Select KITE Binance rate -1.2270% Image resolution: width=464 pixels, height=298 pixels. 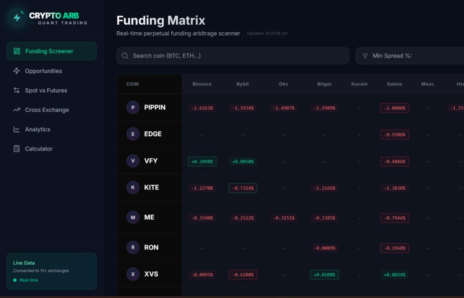202,188
